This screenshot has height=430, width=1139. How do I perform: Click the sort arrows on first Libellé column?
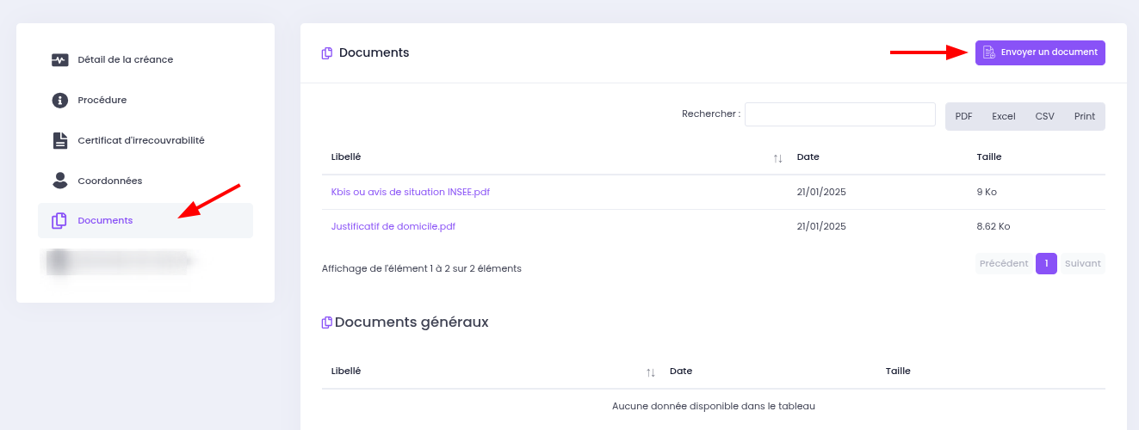(x=777, y=158)
